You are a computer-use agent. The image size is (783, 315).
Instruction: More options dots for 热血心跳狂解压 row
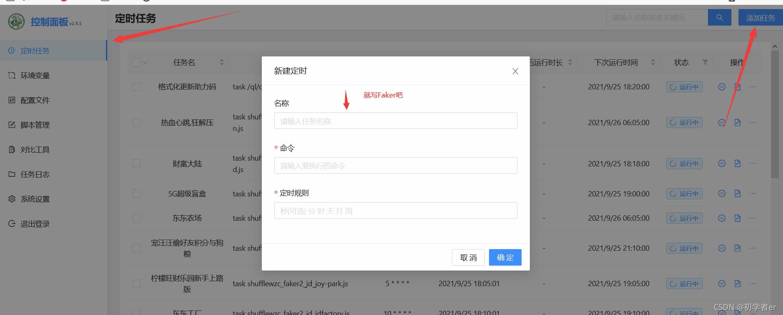[753, 123]
